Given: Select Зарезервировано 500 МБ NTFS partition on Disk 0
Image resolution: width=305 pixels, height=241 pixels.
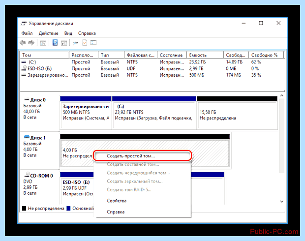Looking at the screenshot, I should [x=86, y=113].
